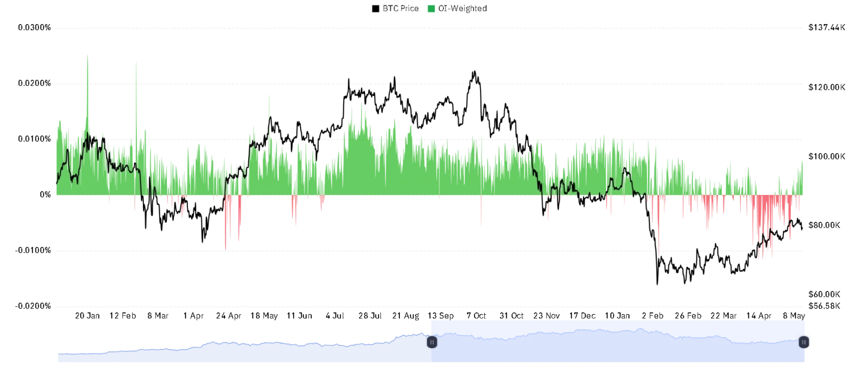Grab the left range slider handle
This screenshot has width=859, height=383.
(x=432, y=342)
